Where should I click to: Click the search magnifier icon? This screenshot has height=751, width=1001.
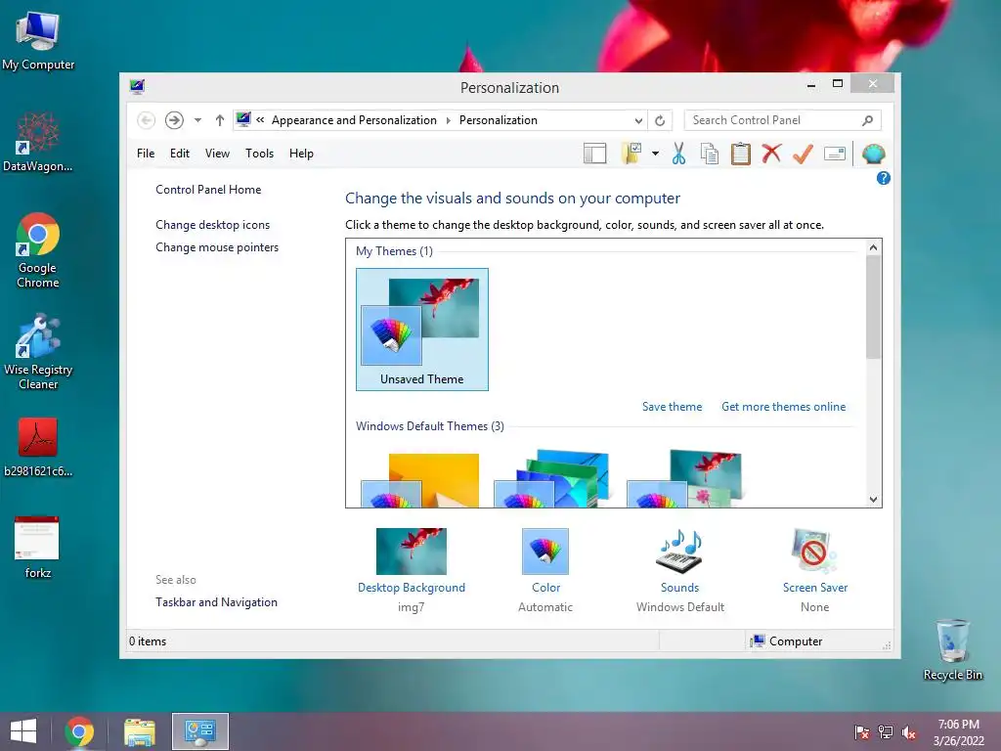pos(868,120)
